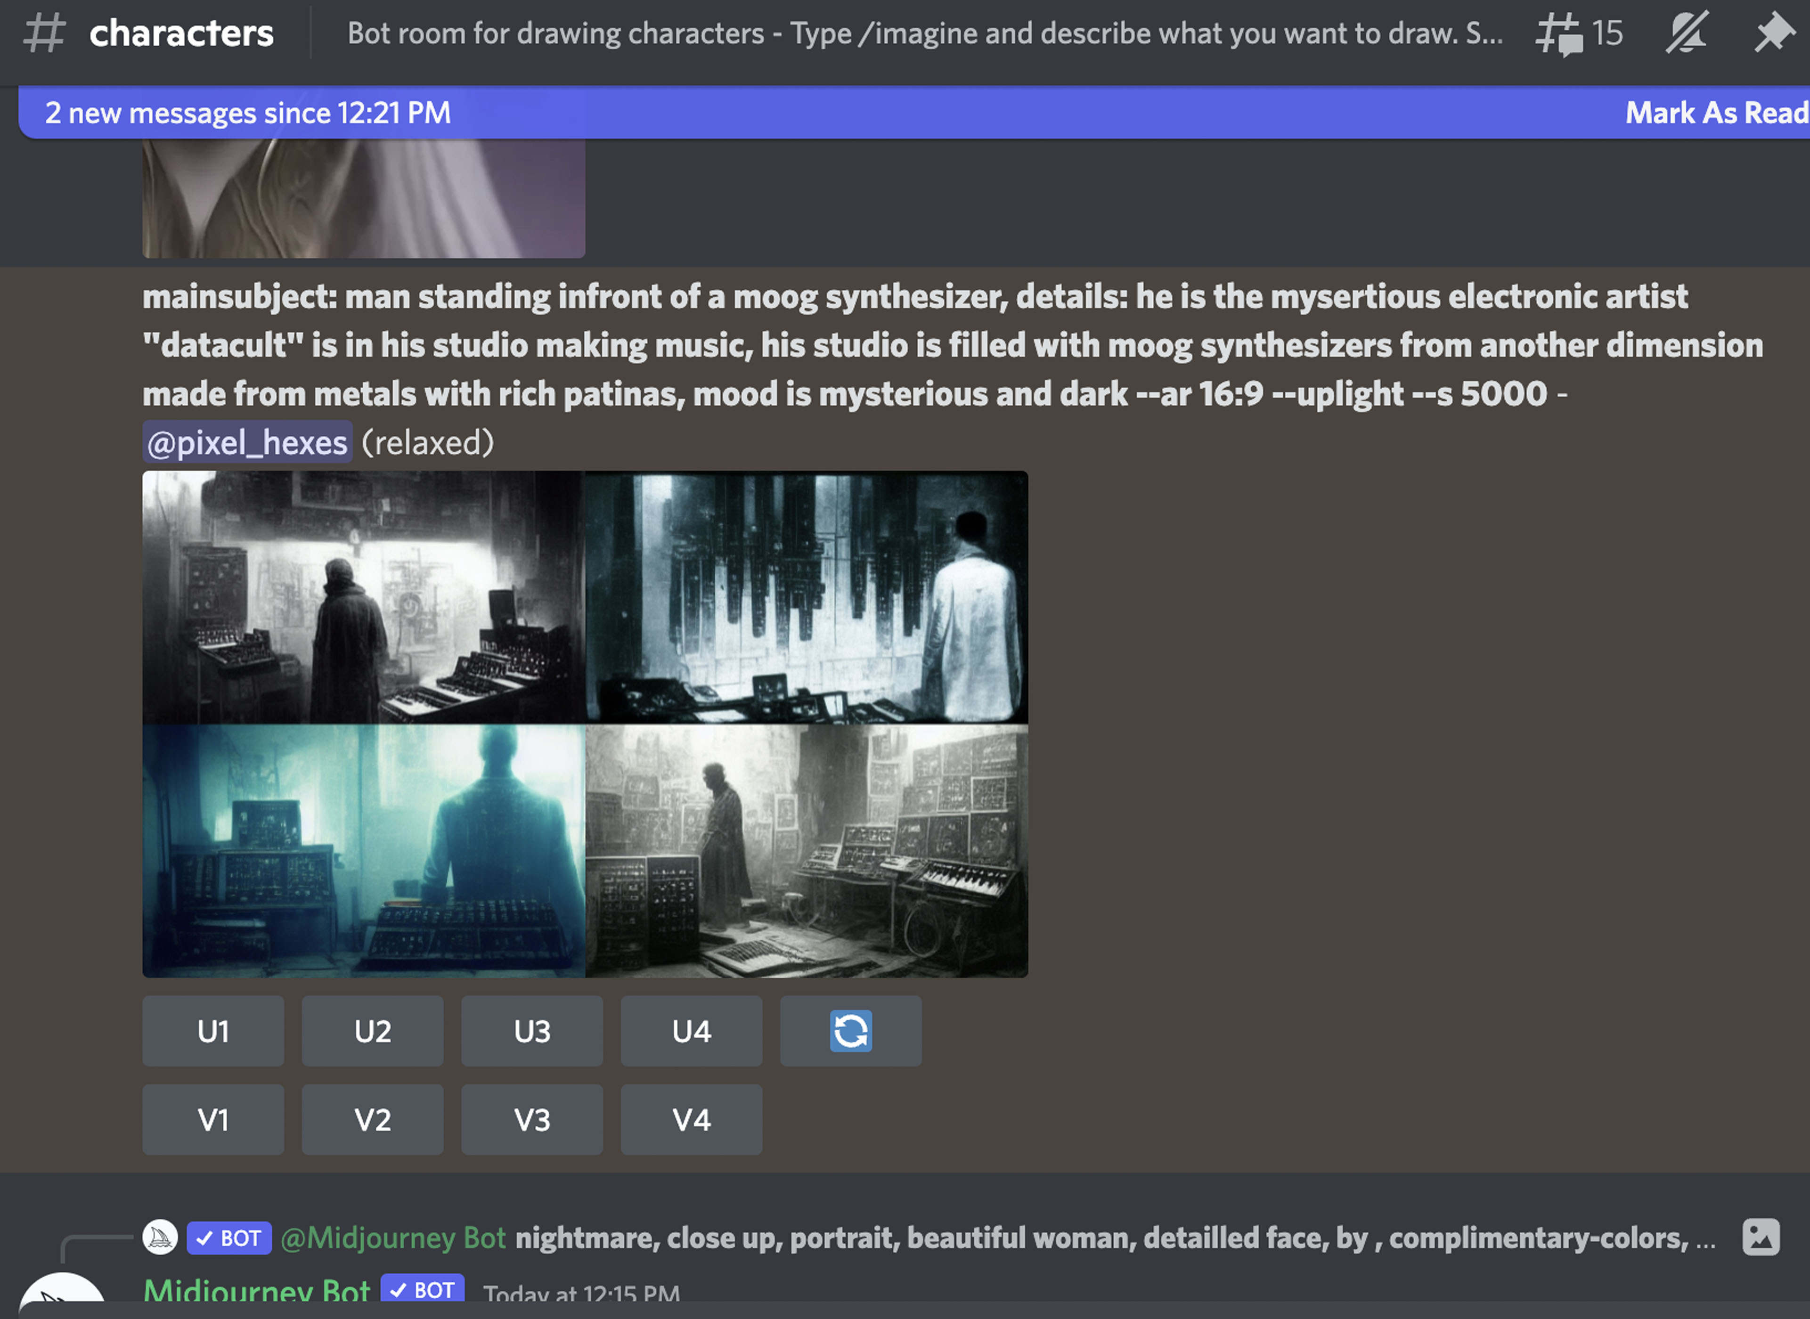This screenshot has height=1319, width=1810.
Task: Open the threads icon showing 15
Action: click(x=1578, y=33)
